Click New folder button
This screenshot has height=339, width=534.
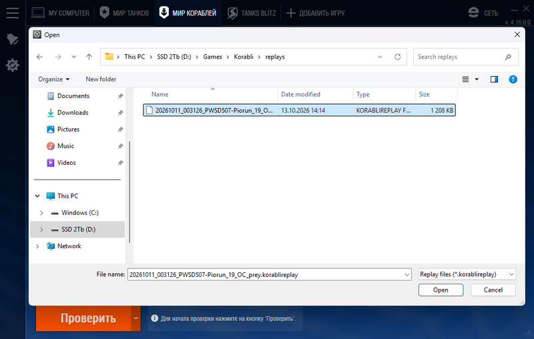[x=101, y=79]
